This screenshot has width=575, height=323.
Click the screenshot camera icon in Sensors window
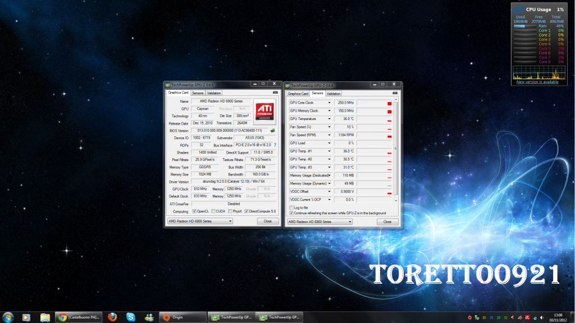click(x=395, y=94)
